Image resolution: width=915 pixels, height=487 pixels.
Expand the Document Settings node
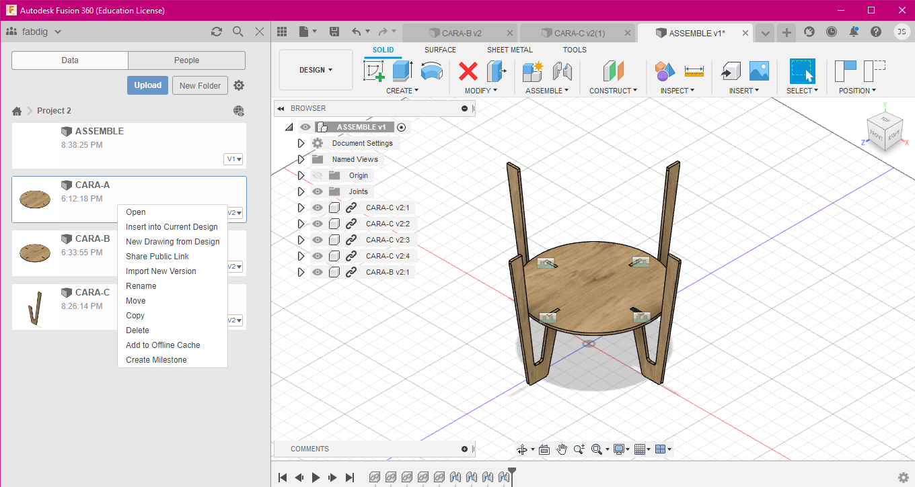(x=301, y=143)
